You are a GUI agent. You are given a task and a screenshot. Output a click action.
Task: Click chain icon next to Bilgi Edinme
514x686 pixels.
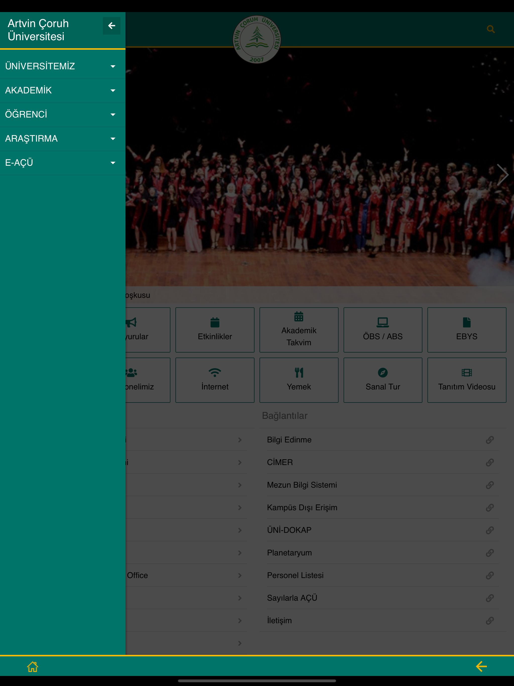tap(490, 440)
